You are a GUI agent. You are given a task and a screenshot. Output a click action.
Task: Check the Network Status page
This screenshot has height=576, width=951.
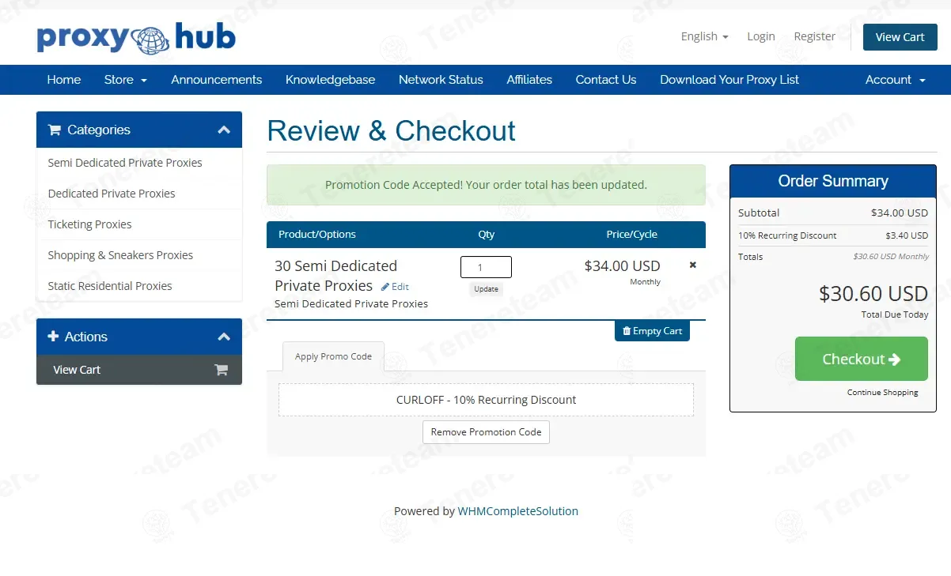click(x=441, y=80)
